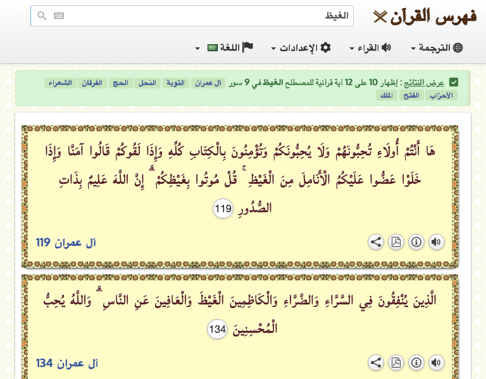Export verse آل عمران 119 as PDF
Screen dimensions: 486x379
[x=396, y=242]
